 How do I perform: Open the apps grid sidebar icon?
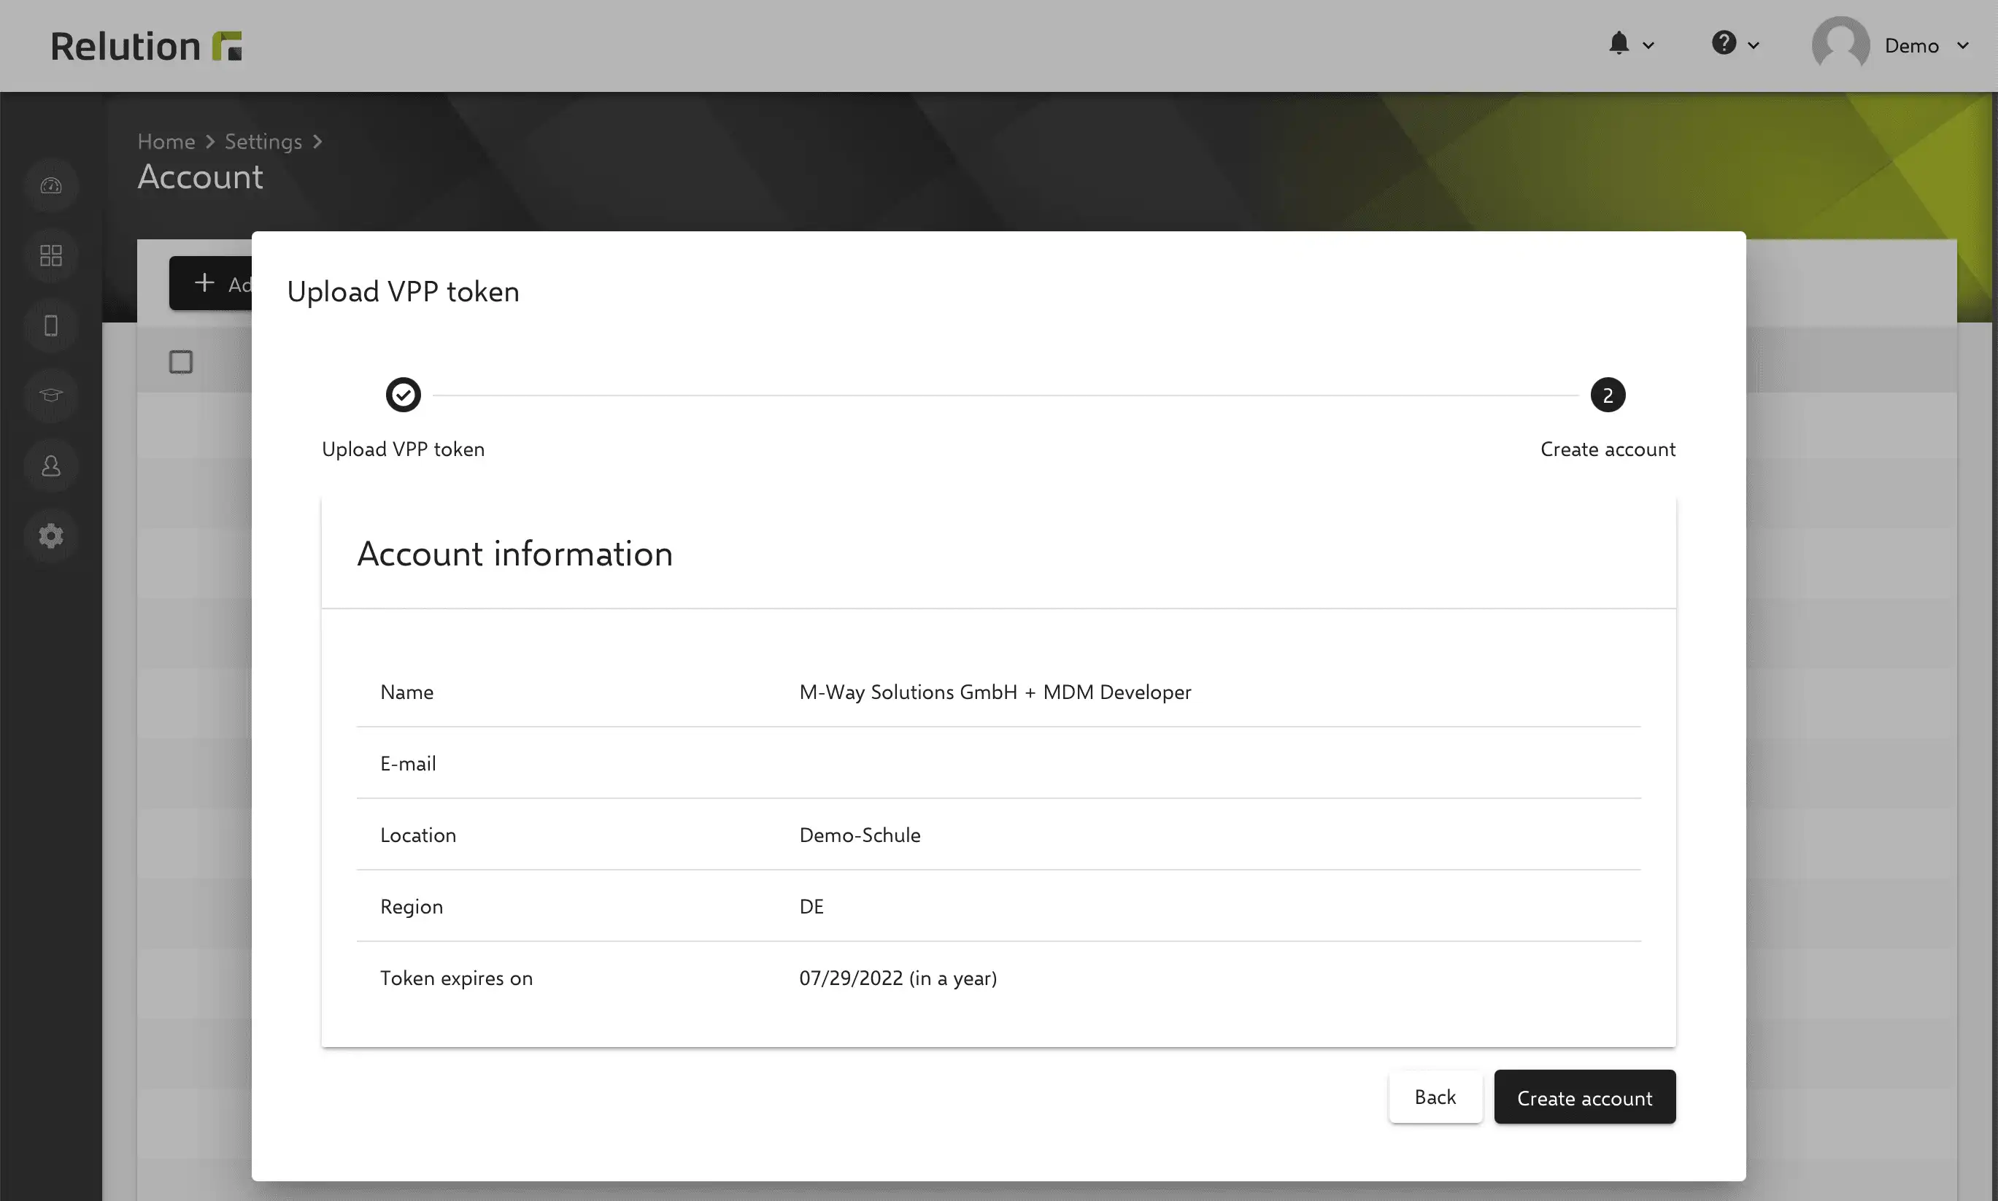coord(51,255)
